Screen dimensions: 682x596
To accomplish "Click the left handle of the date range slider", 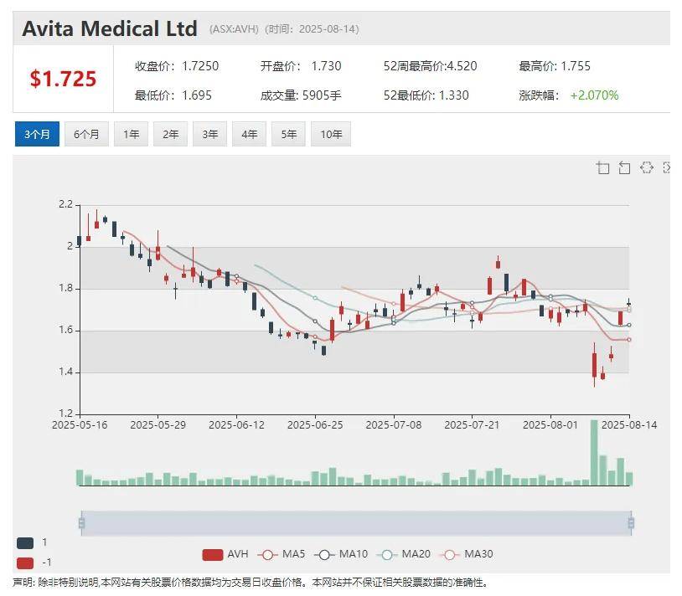I will [x=81, y=523].
